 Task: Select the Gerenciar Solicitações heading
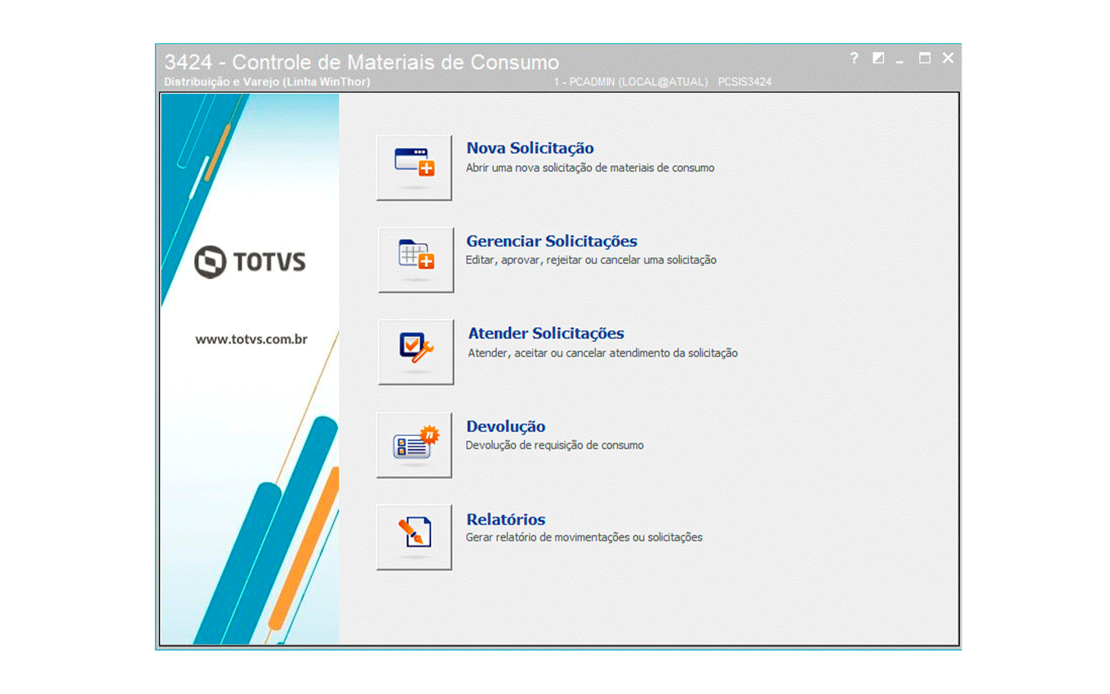(x=552, y=242)
